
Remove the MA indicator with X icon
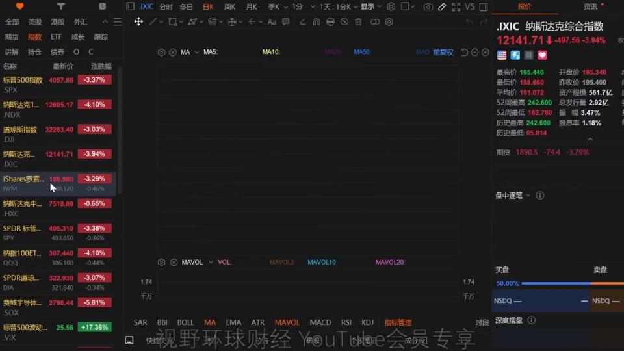(x=173, y=52)
